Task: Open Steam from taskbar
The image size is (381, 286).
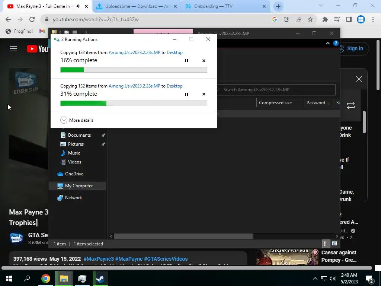Action: coord(100,279)
